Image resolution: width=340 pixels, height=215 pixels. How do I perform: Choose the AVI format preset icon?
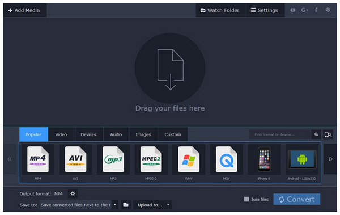[x=75, y=159]
